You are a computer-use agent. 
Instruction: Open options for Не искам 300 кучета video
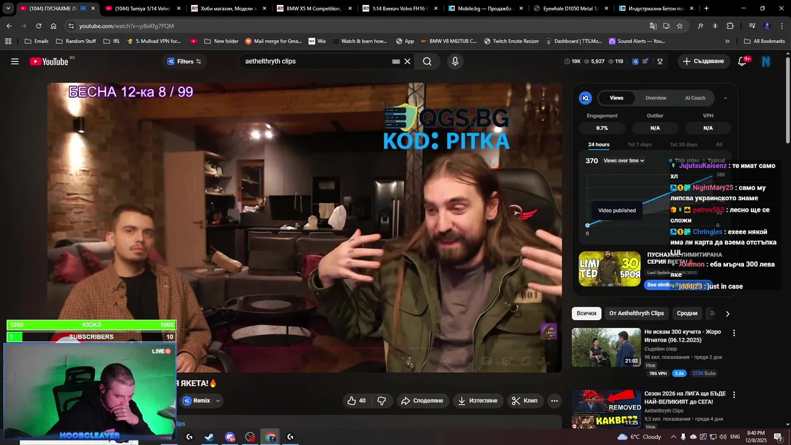click(734, 333)
